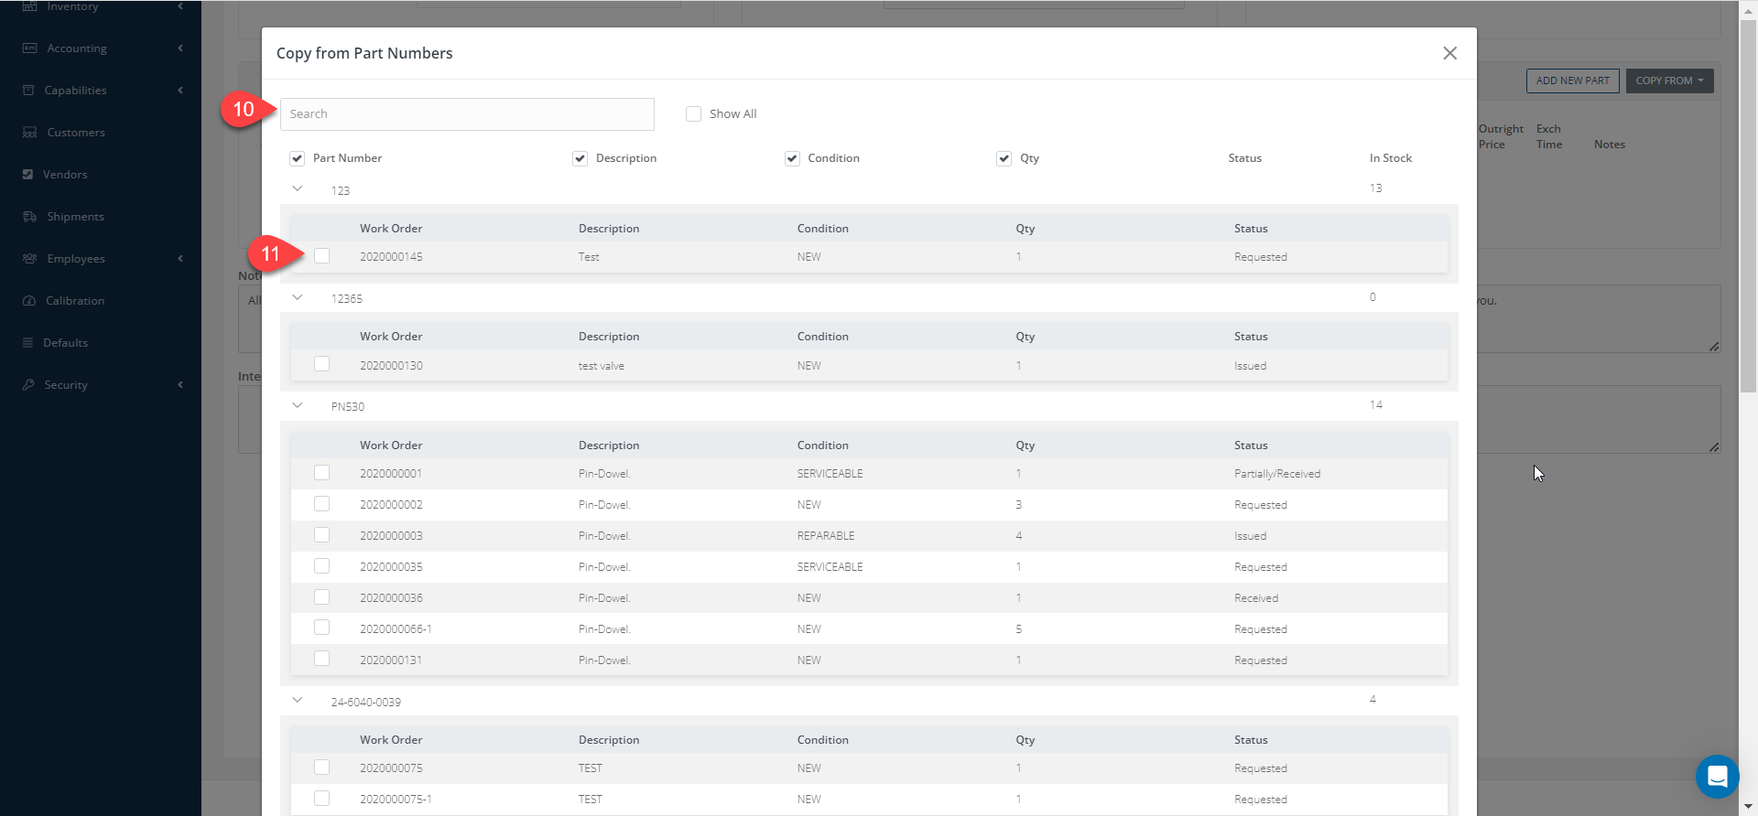This screenshot has height=816, width=1758.
Task: Click in the Search field
Action: click(467, 114)
